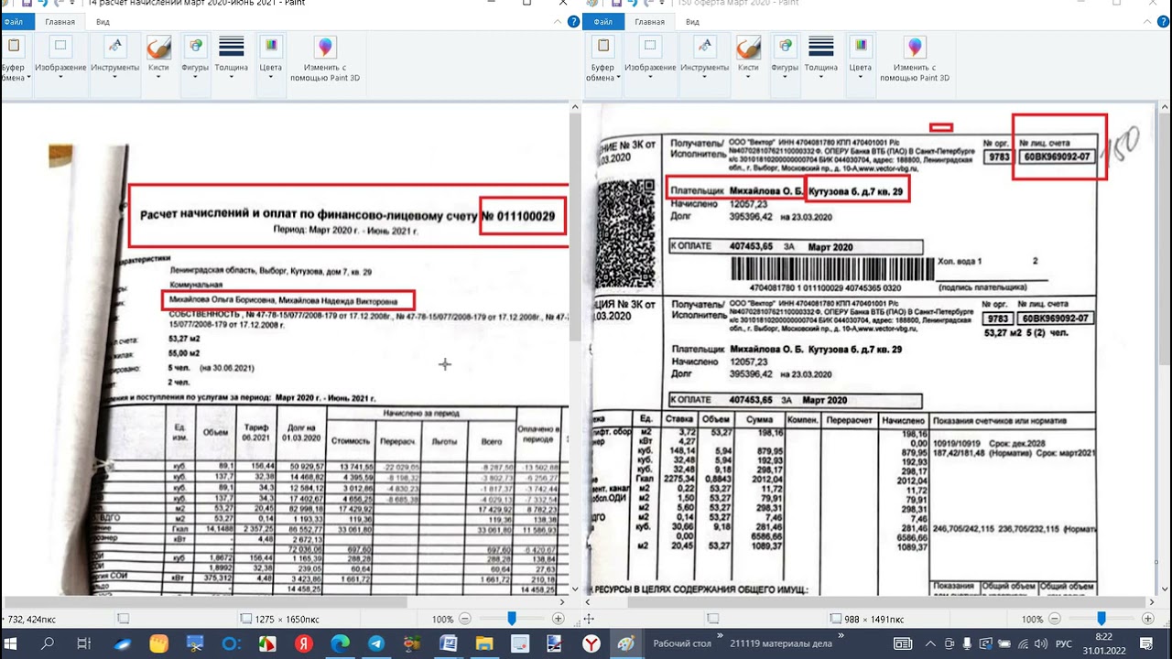Click Image selection icon in left Paint window
This screenshot has height=659, width=1172.
pos(60,46)
